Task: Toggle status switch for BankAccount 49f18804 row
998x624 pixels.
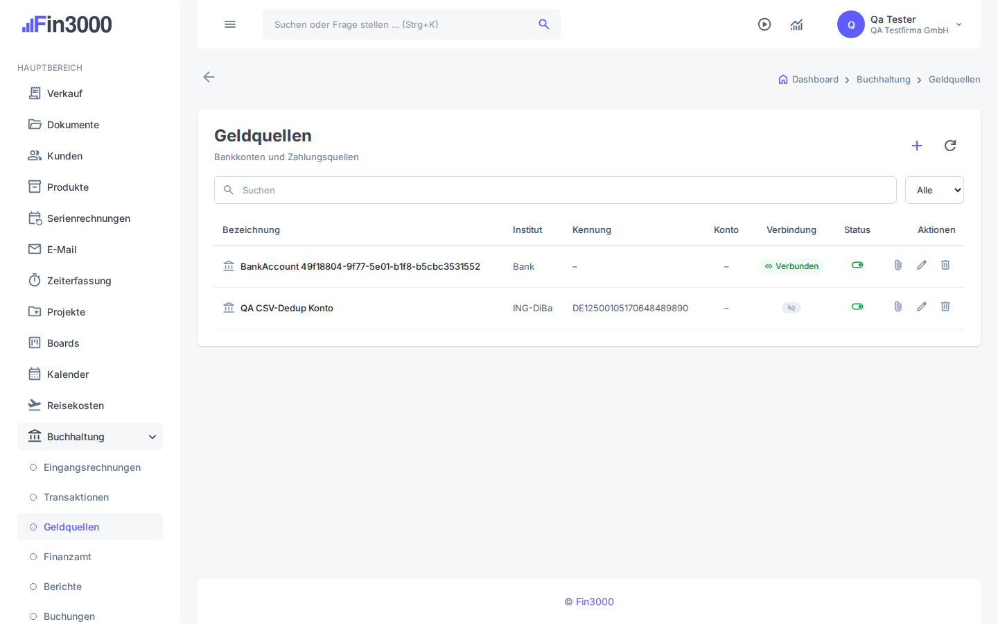Action: (857, 265)
